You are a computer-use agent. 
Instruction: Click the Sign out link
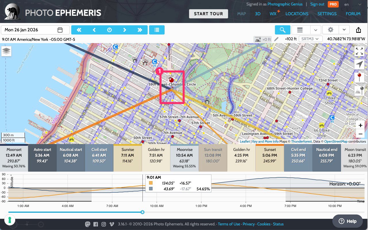(317, 4)
